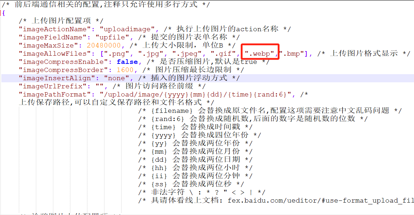The height and width of the screenshot is (215, 414).
Task: Click the comment 图片访问路径前缀
Action: point(159,86)
